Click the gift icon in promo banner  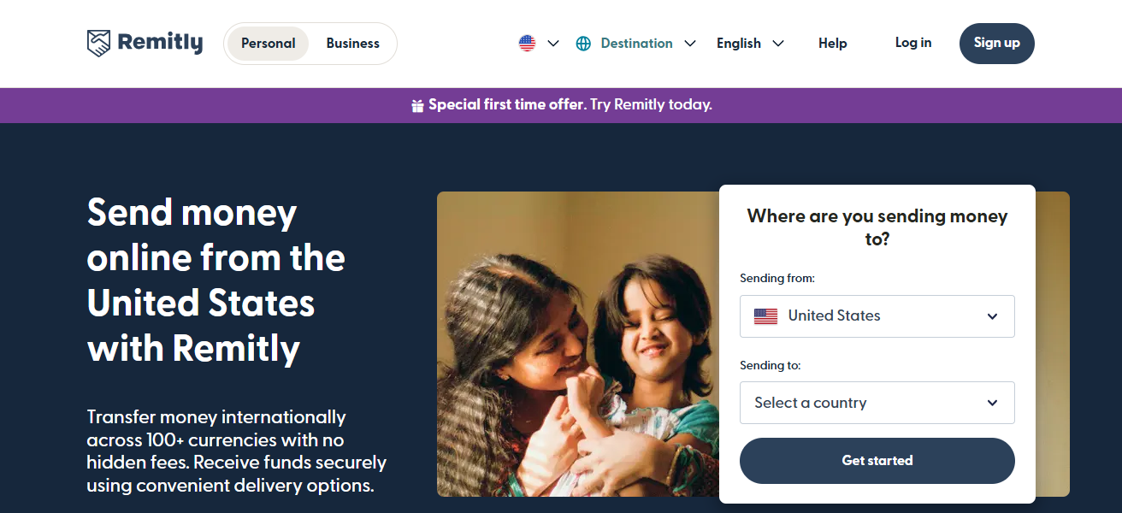click(417, 106)
